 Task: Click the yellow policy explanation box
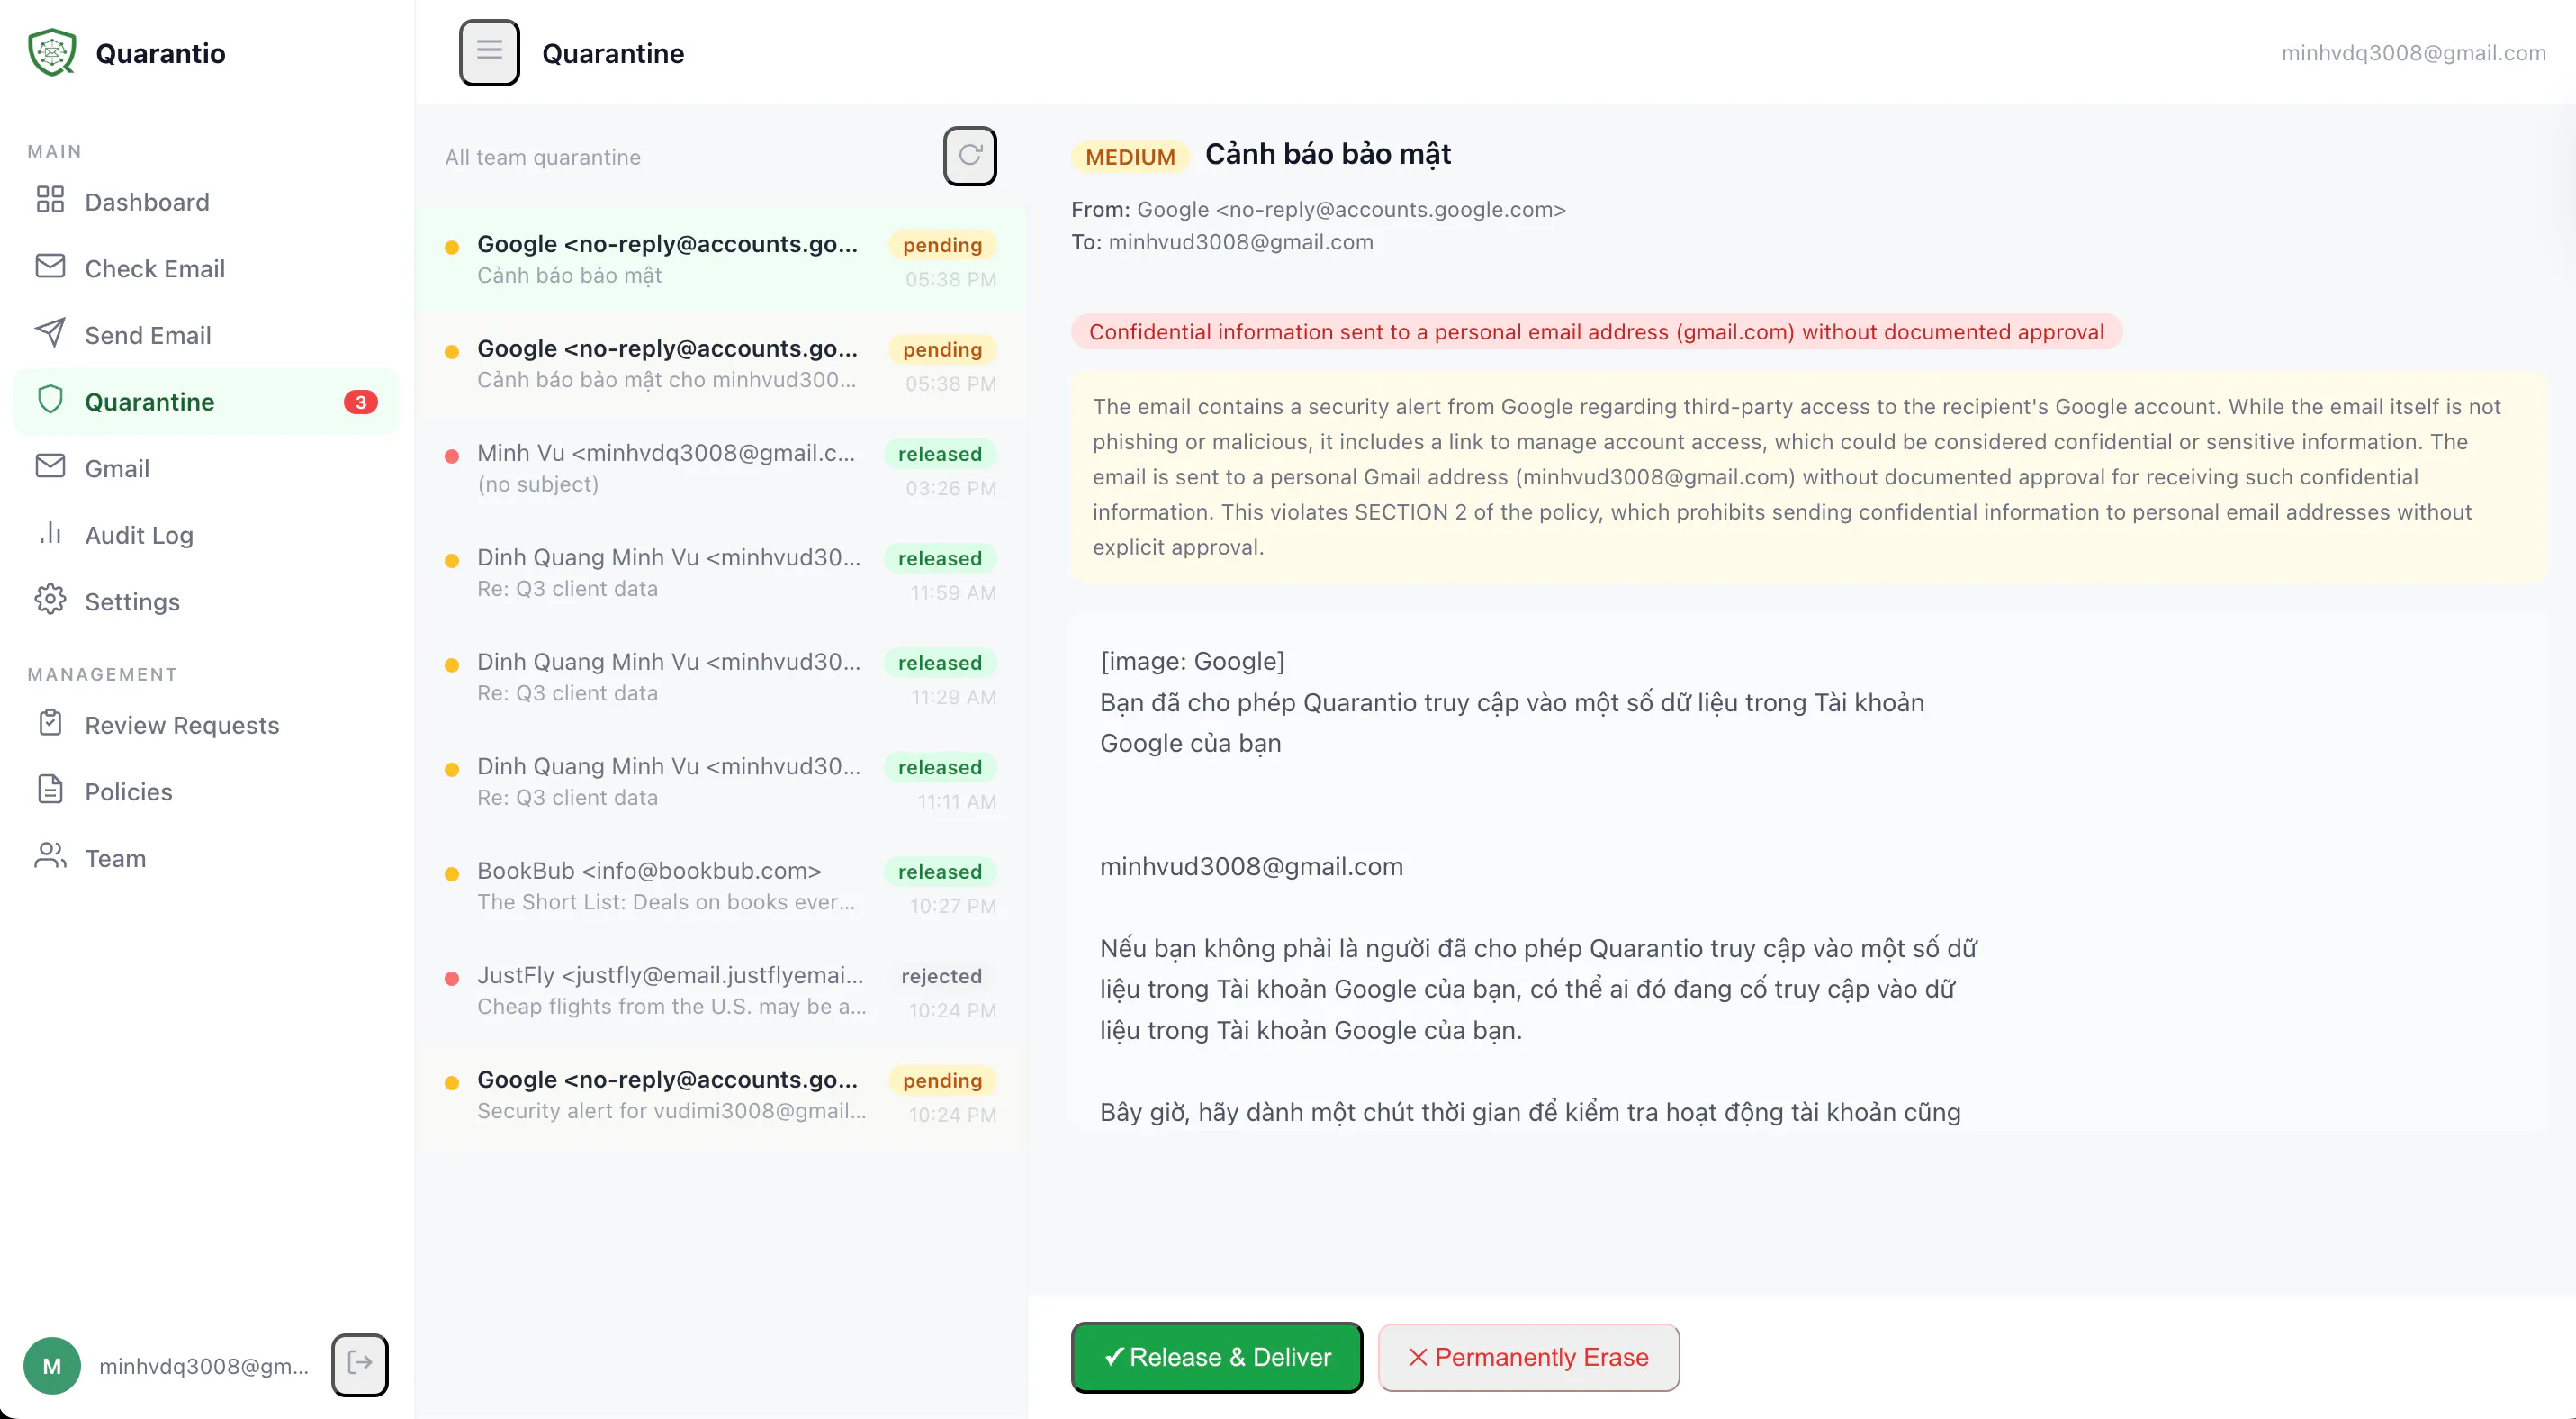1808,477
